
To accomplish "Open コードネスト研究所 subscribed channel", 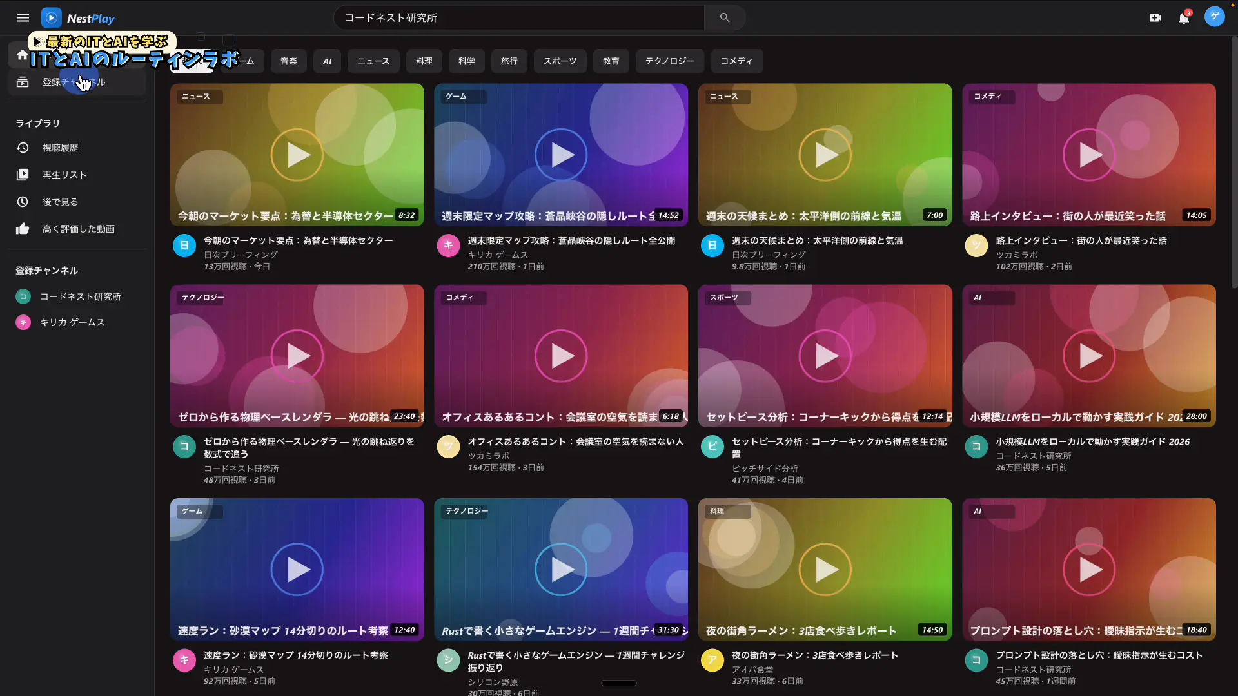I will [x=77, y=296].
